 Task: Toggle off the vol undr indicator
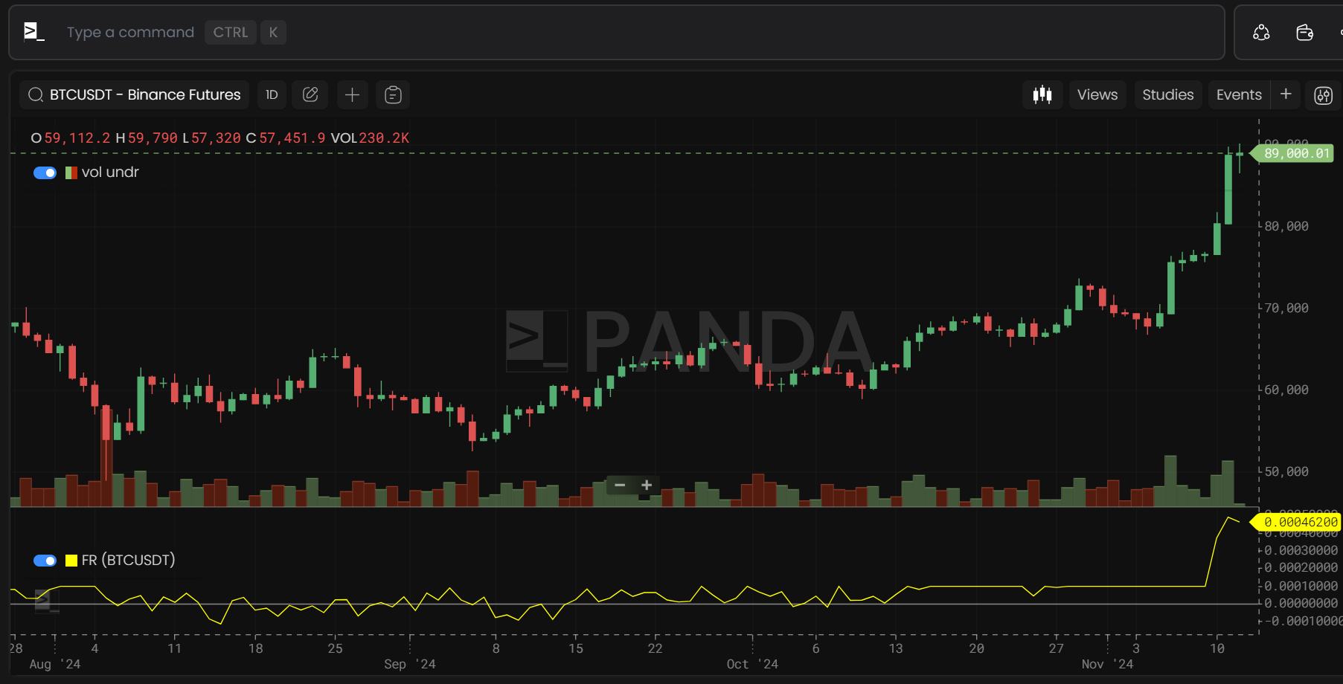coord(45,172)
